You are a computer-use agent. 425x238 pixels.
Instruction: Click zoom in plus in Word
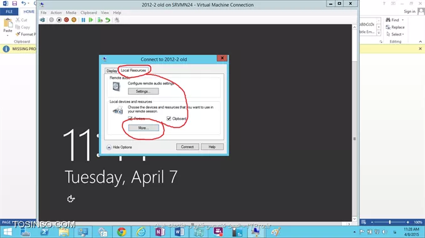click(x=407, y=222)
